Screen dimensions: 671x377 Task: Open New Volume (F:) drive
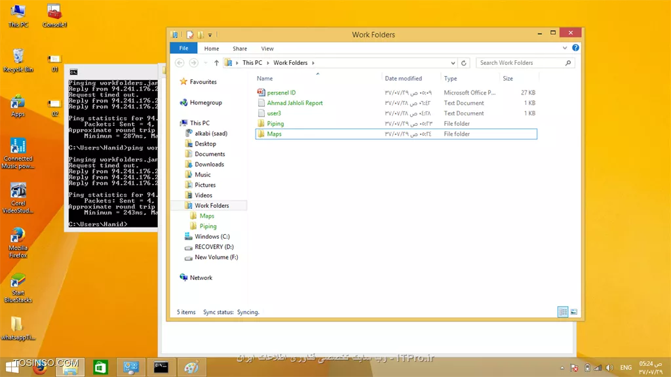click(216, 257)
